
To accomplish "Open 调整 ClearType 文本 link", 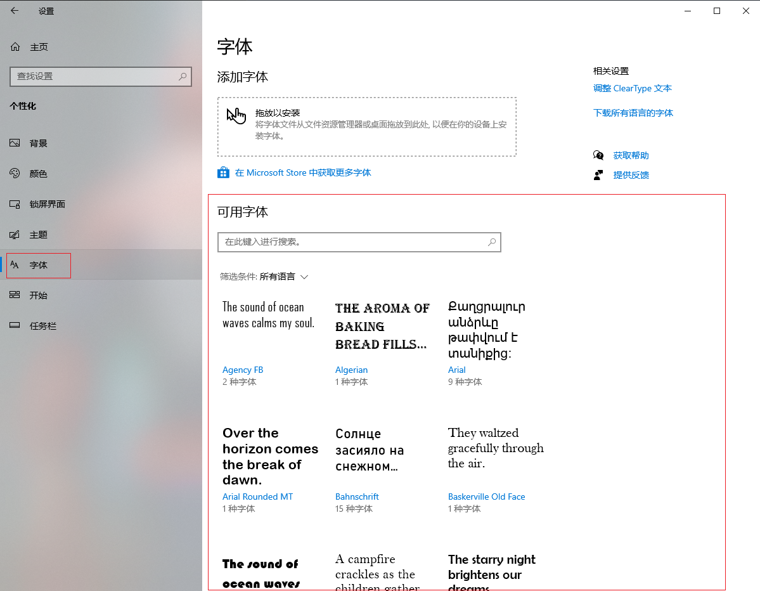I will (632, 89).
